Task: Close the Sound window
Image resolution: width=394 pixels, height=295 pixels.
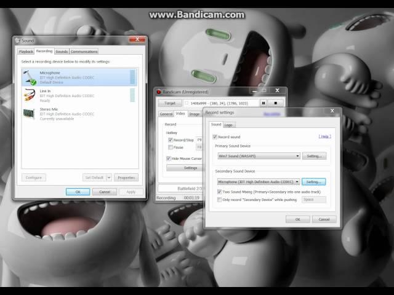Action: (137, 39)
